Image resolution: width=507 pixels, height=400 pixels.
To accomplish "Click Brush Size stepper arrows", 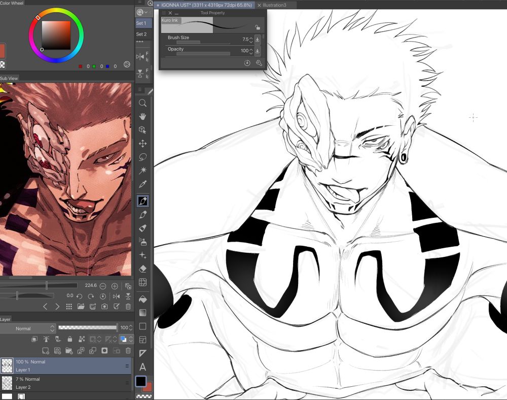I will point(251,40).
